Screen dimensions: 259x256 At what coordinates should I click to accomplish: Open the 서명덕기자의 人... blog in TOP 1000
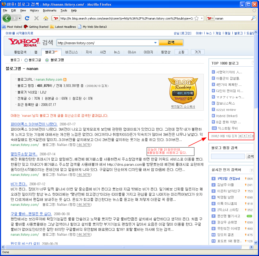(x=229, y=72)
